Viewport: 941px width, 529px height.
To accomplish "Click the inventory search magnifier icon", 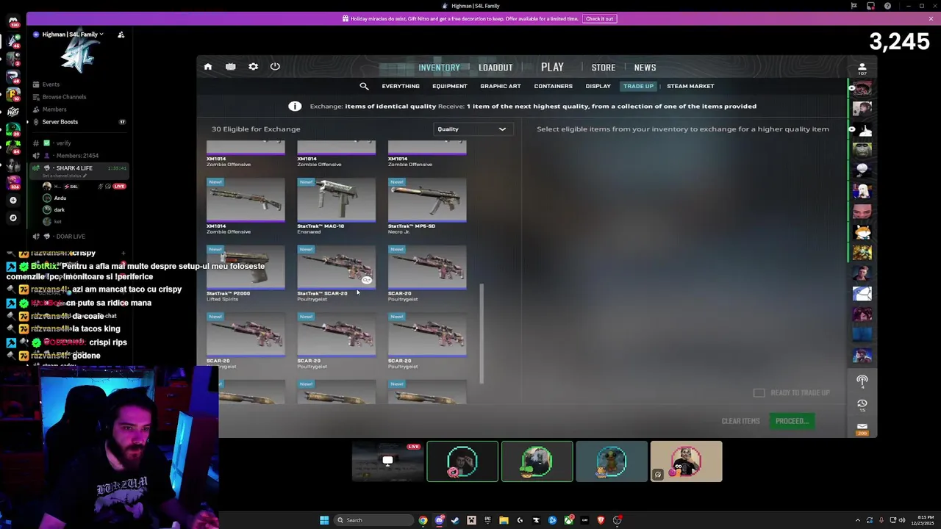I will coord(364,86).
